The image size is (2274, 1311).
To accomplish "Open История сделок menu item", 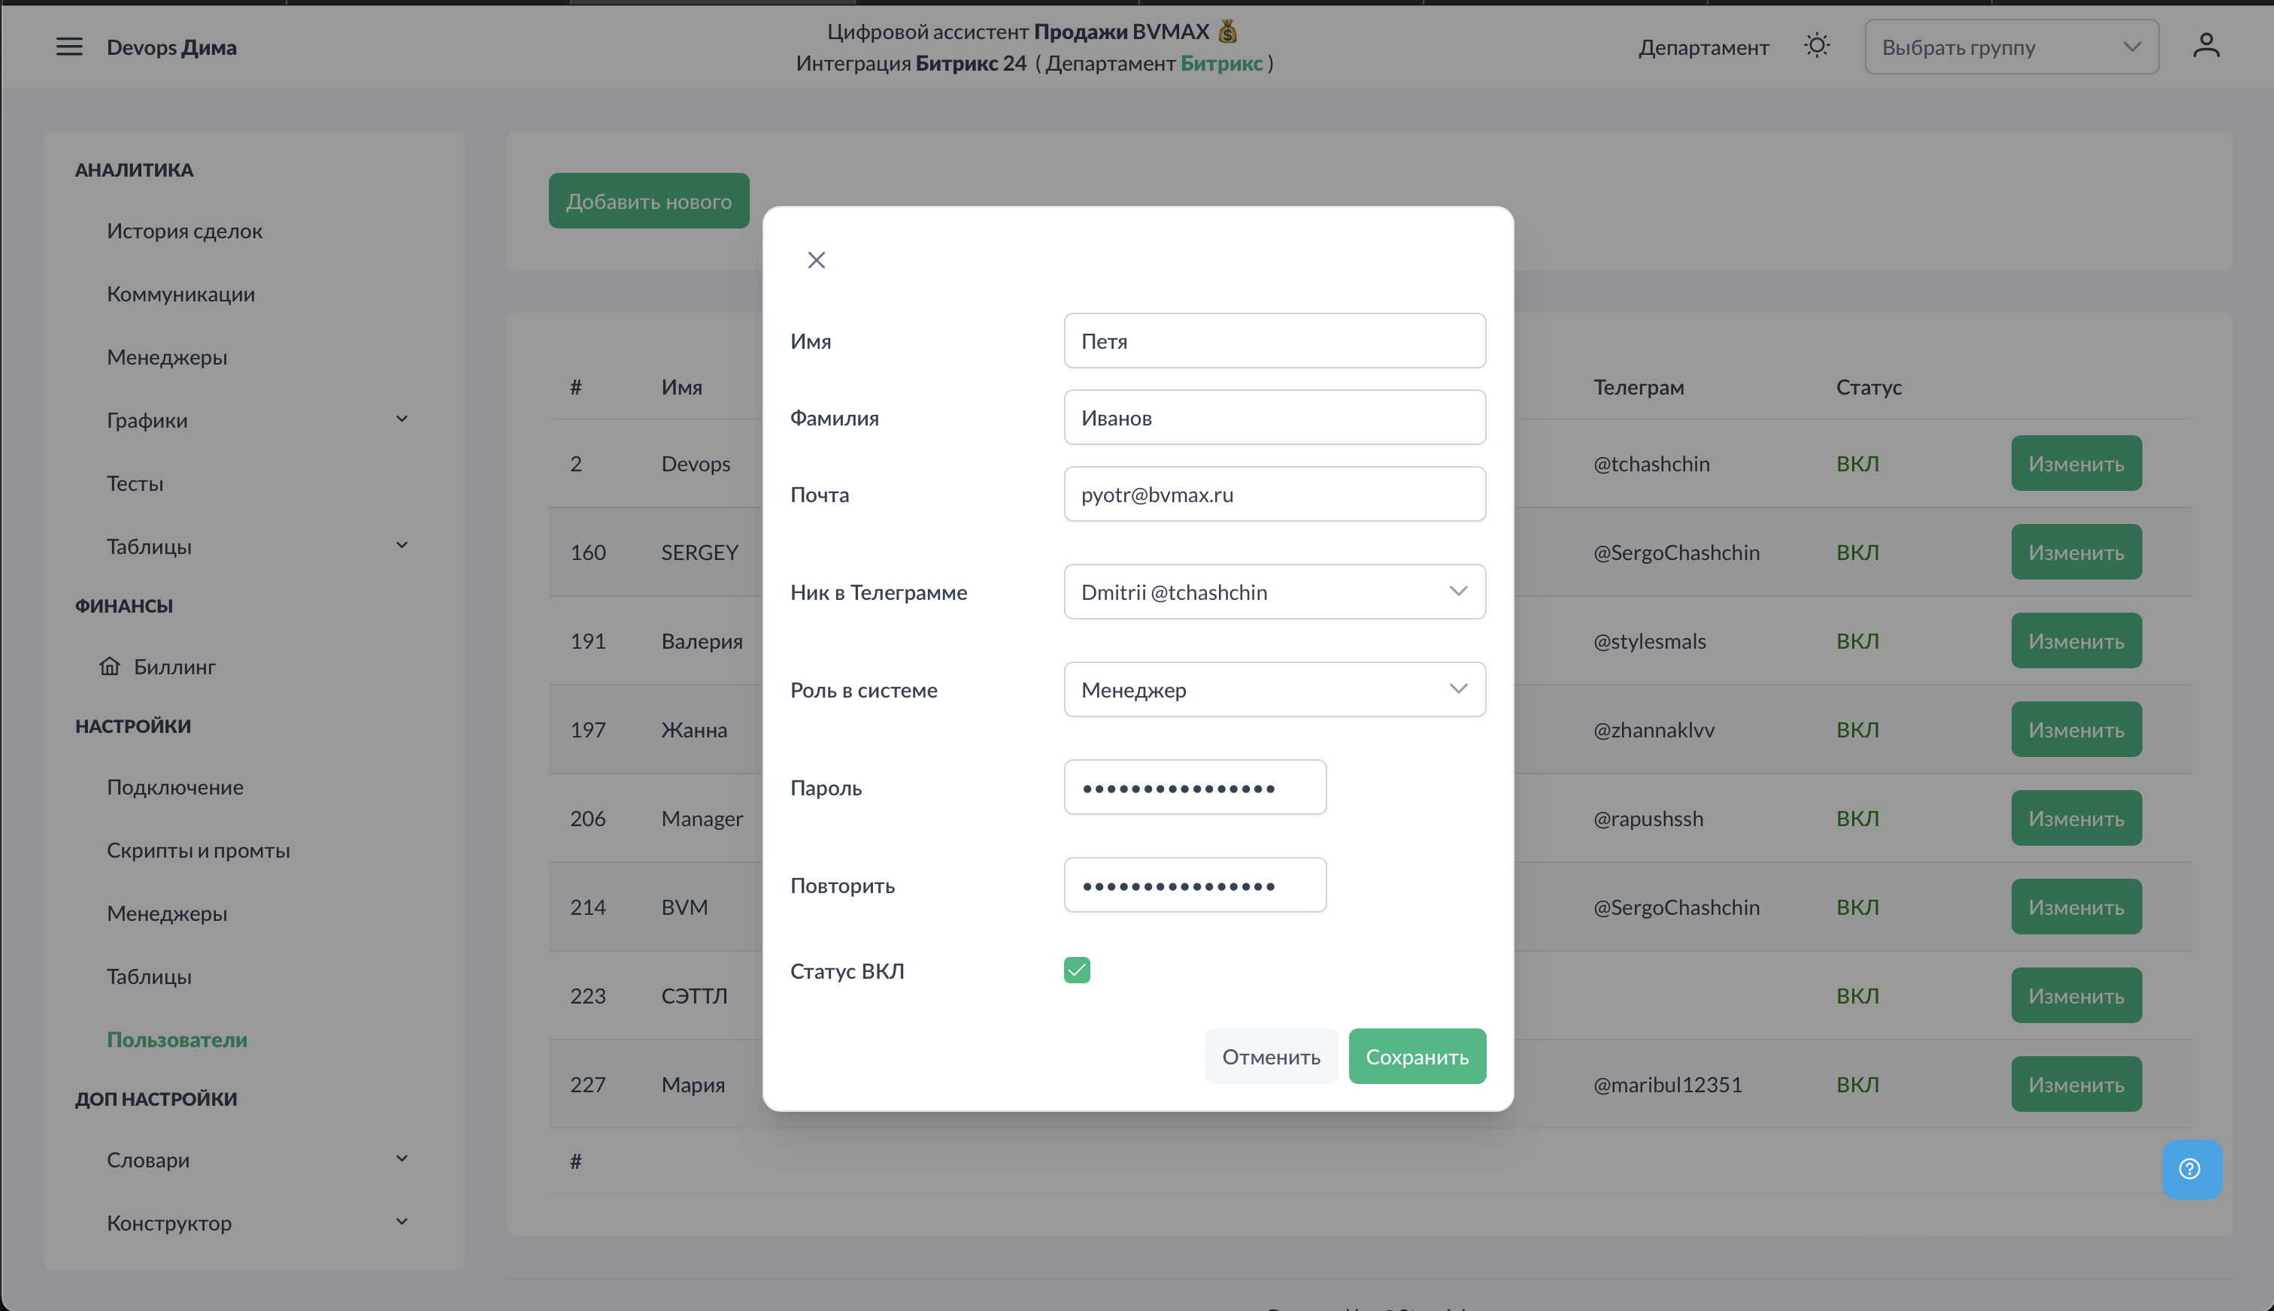I will pos(185,232).
